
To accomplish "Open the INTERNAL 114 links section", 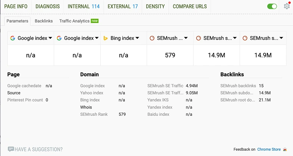I will point(83,7).
